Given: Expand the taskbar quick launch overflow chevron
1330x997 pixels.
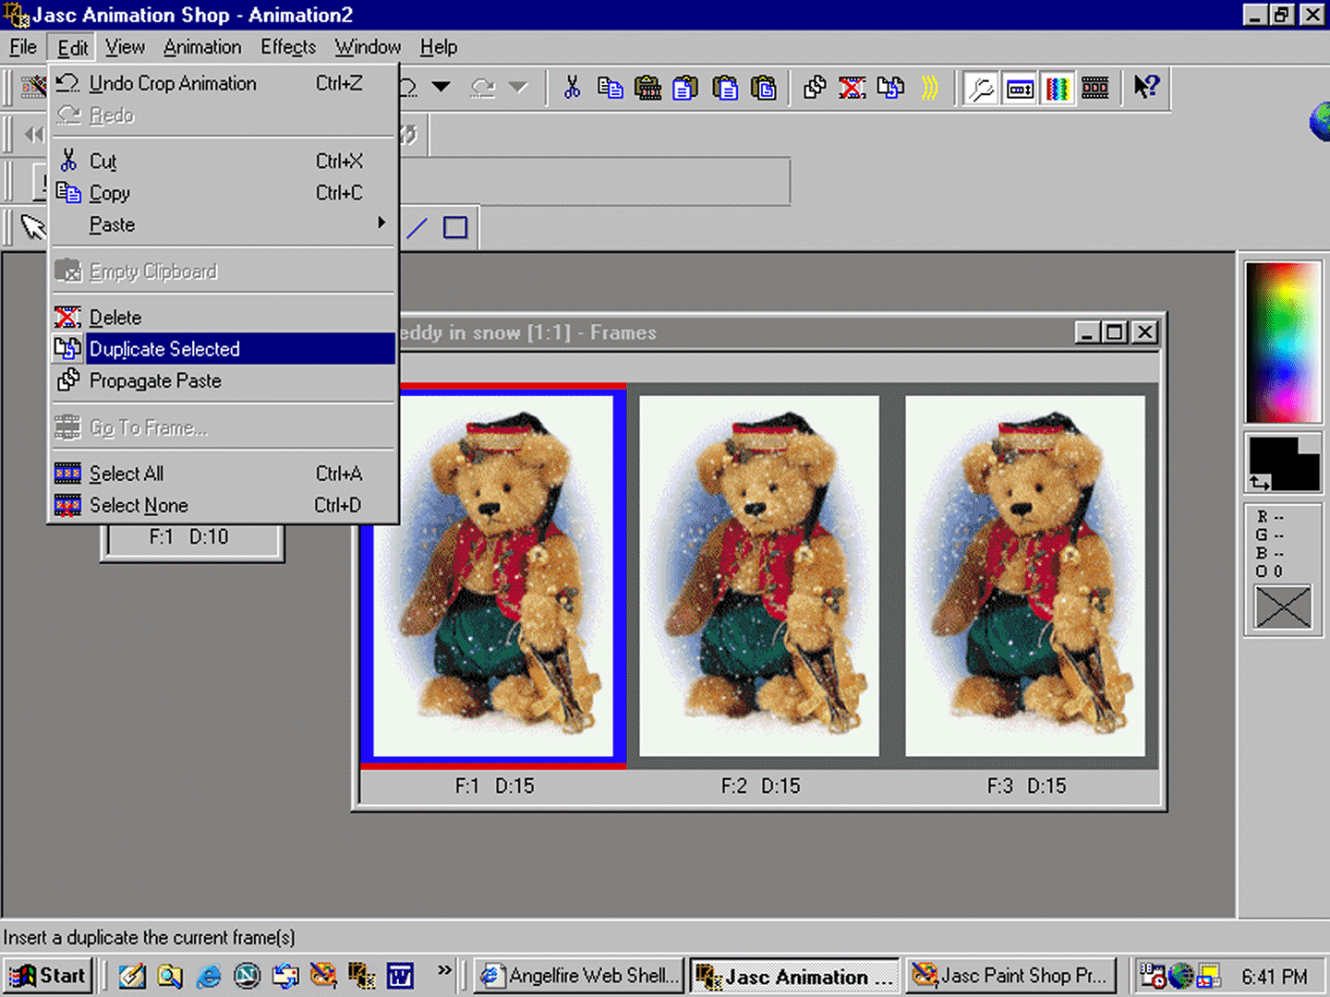Looking at the screenshot, I should 444,970.
